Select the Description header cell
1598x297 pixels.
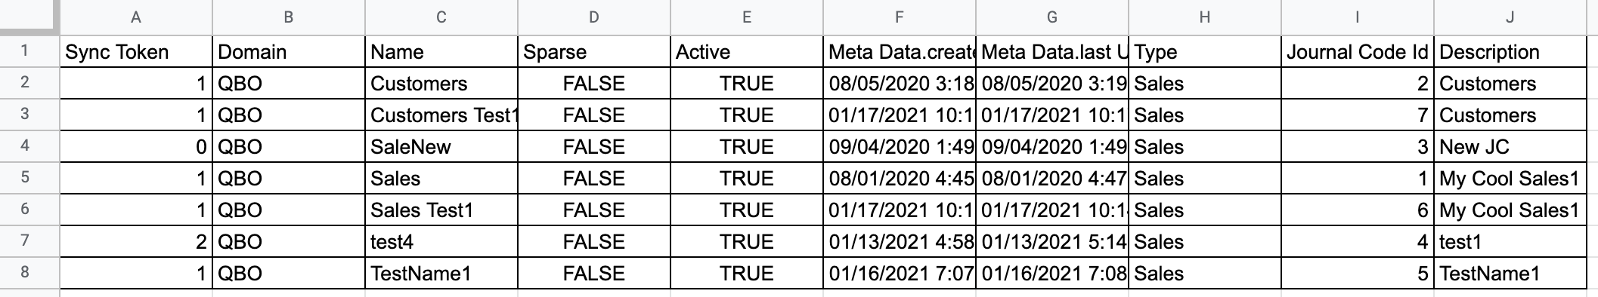[x=1510, y=51]
